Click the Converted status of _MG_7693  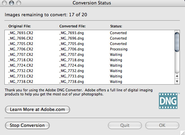coord(118,33)
